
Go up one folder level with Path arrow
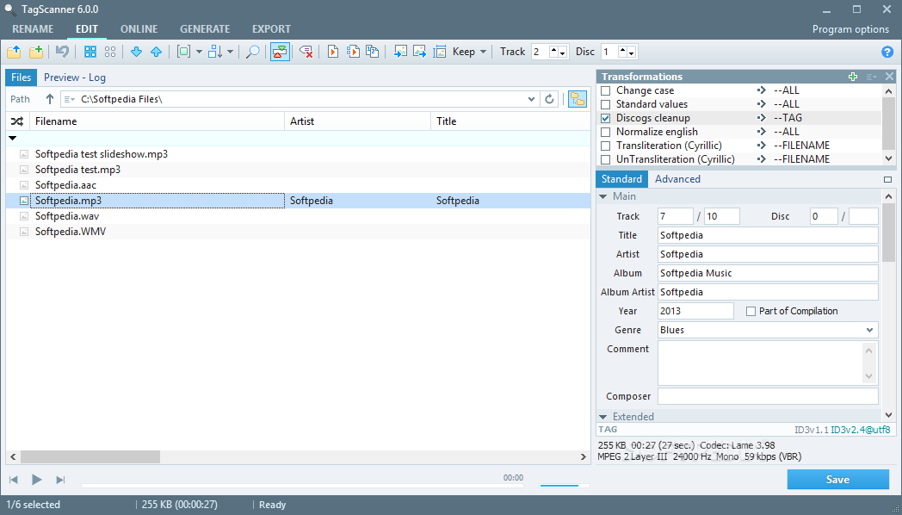point(50,99)
